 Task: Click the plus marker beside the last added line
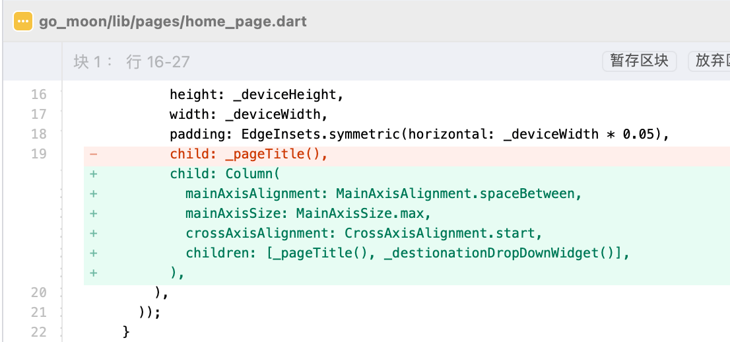click(93, 273)
